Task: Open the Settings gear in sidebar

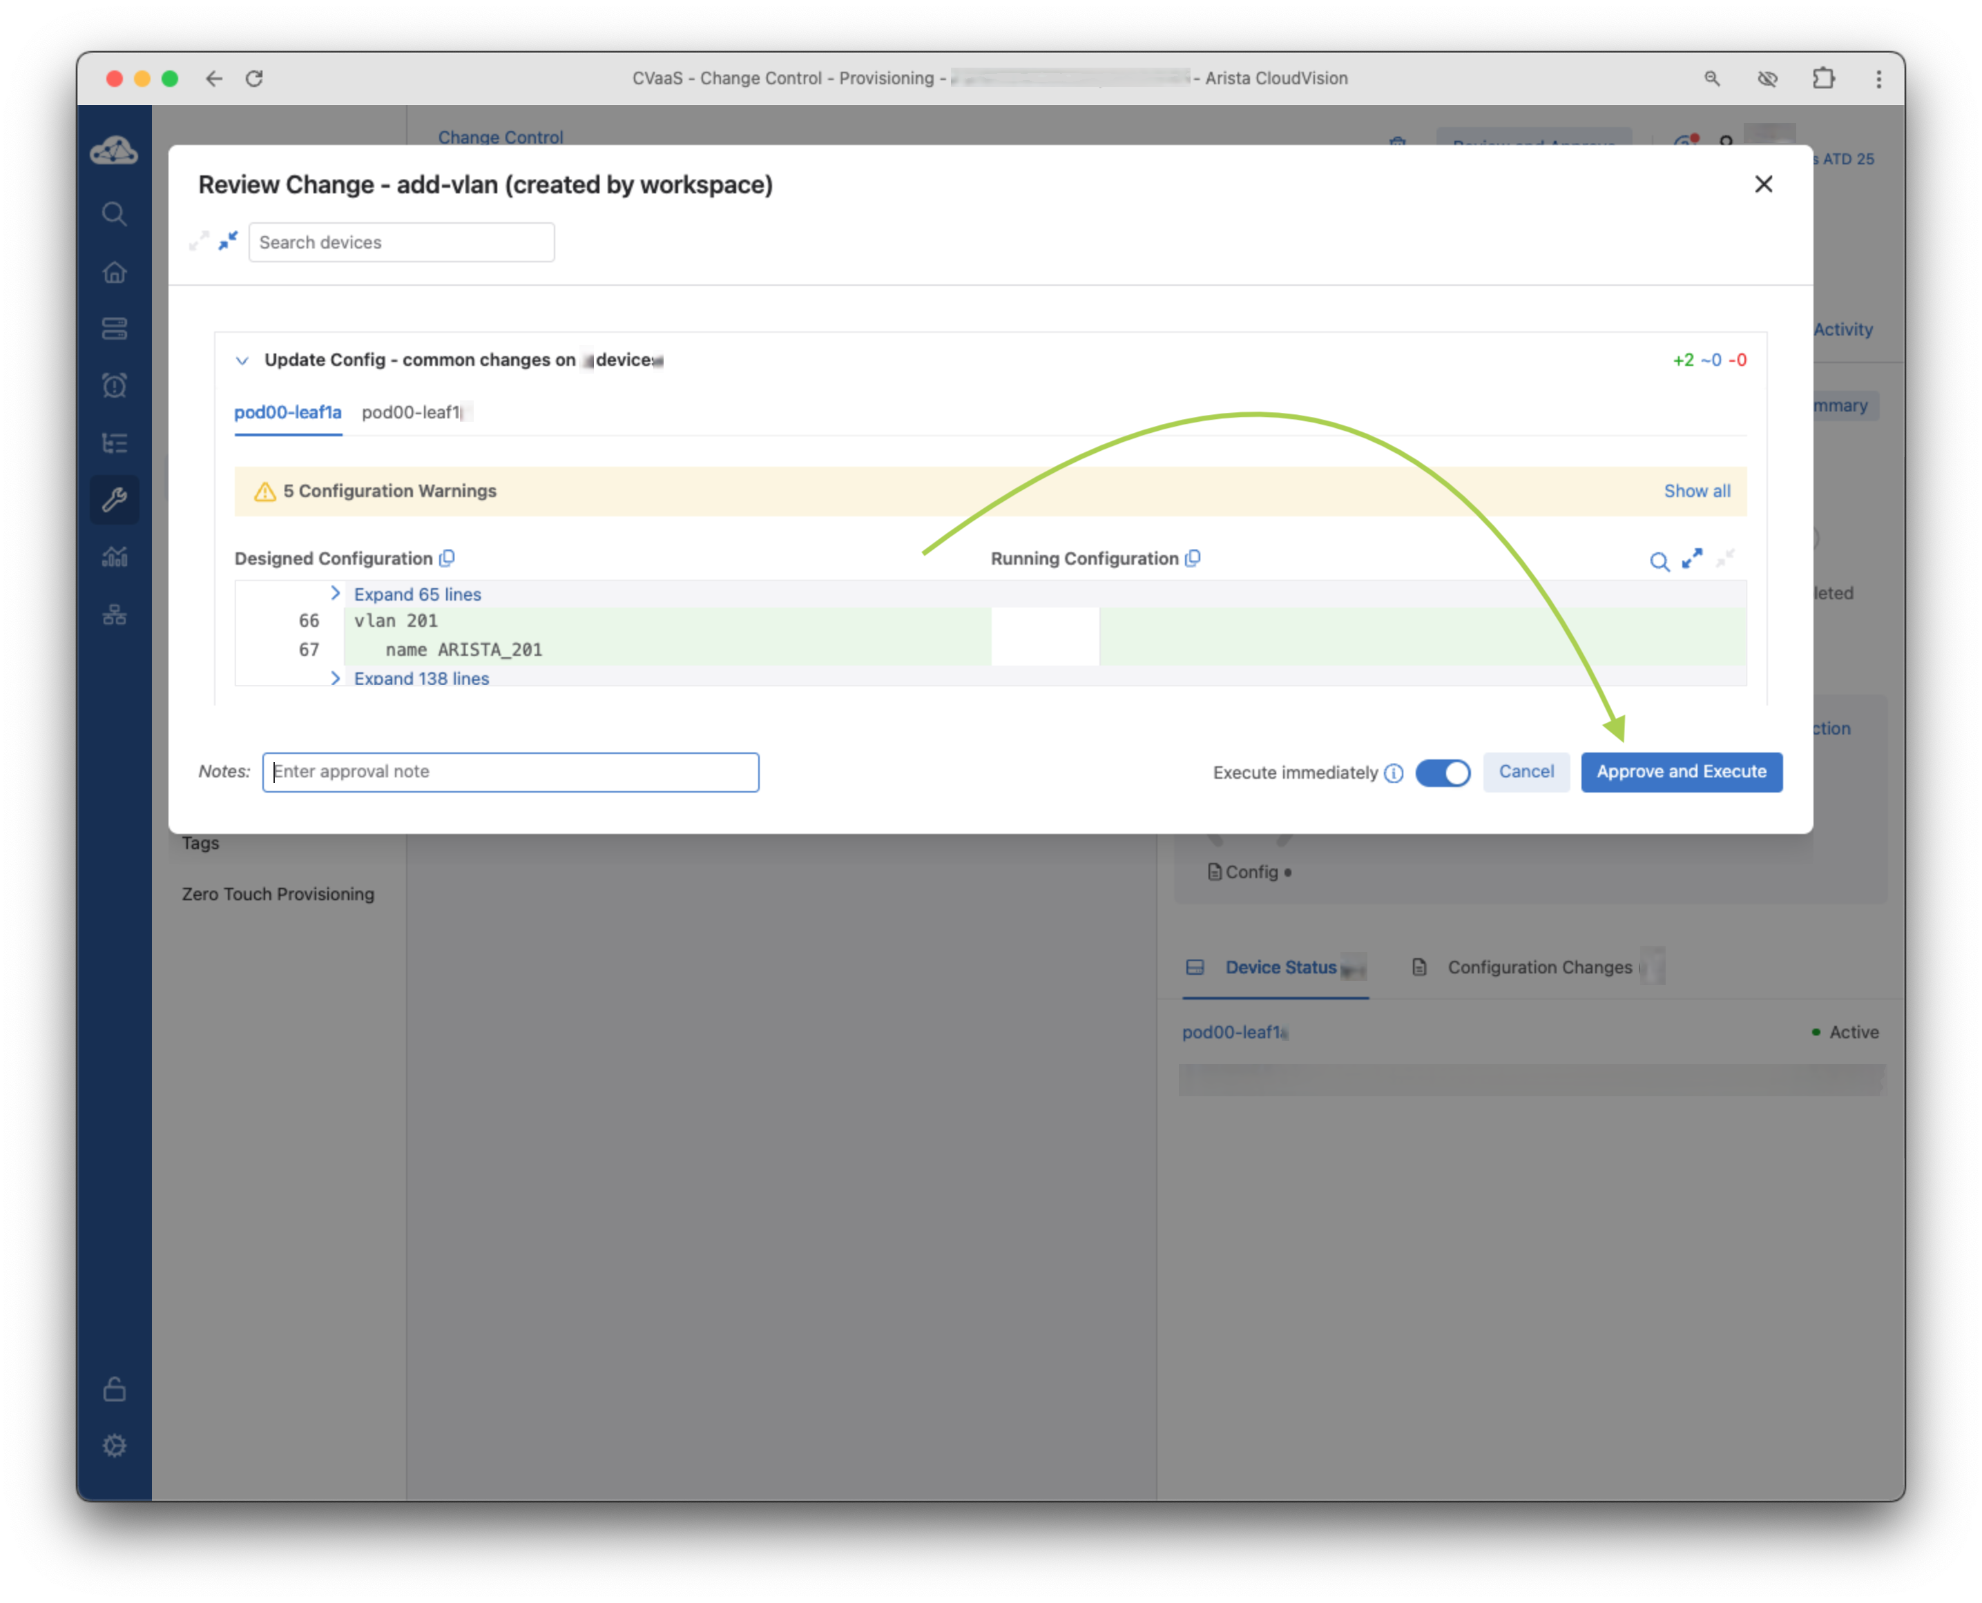Action: [115, 1445]
